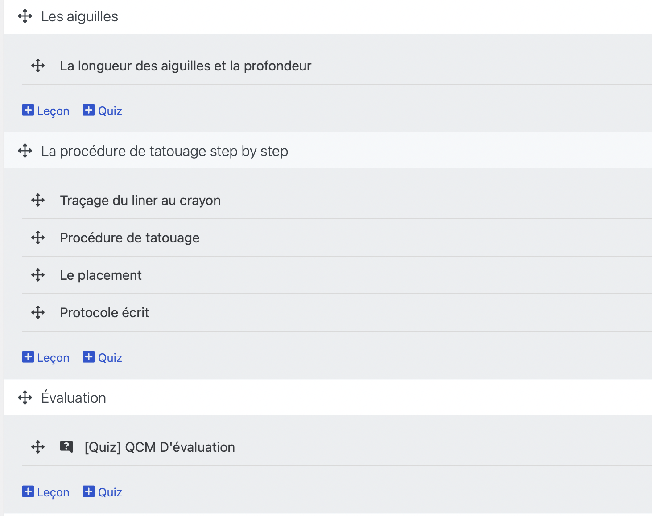Add a Leçon under Les aiguilles
Screen dimensions: 652x516
(46, 111)
